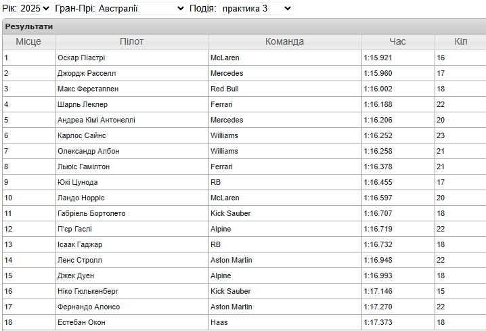Select the Оскар Піастрі row

(244, 58)
